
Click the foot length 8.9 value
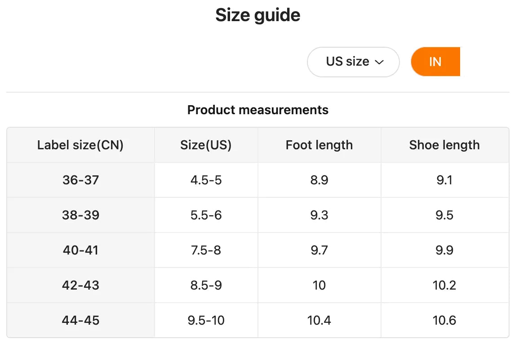(x=319, y=180)
